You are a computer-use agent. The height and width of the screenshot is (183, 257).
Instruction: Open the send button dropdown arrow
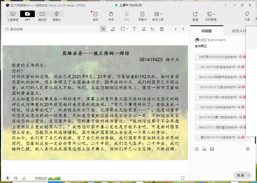pyautogui.click(x=248, y=175)
